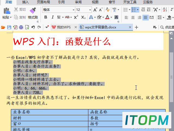The height and width of the screenshot is (131, 174).
Task: Redo the last action
Action: pos(39,27)
